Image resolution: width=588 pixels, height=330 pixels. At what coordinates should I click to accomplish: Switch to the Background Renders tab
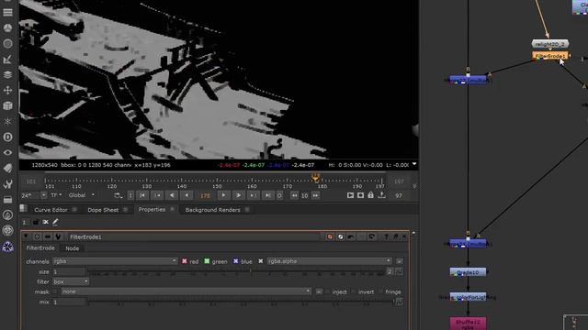click(x=212, y=210)
